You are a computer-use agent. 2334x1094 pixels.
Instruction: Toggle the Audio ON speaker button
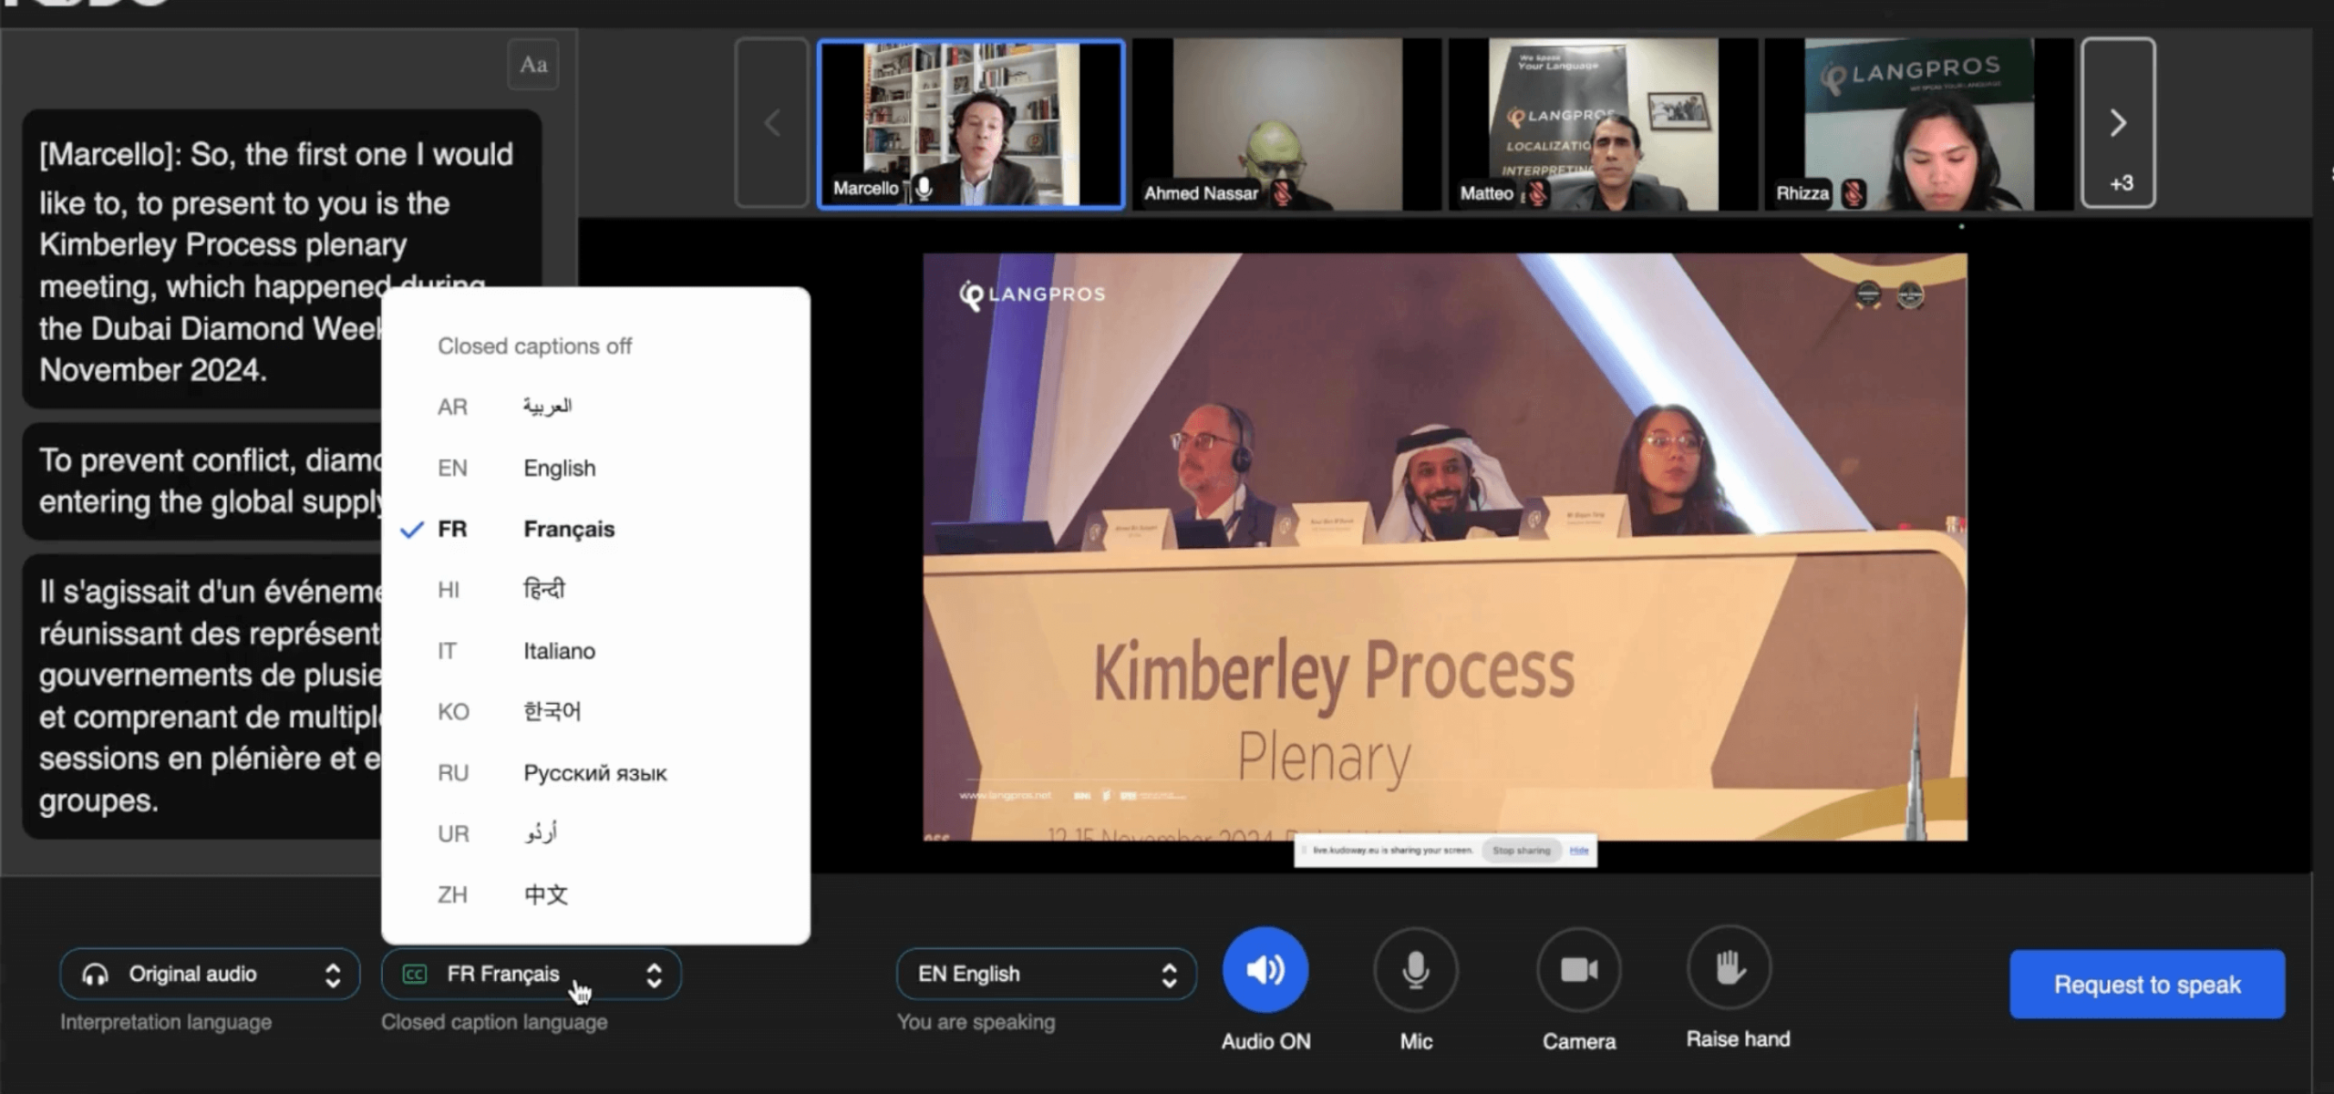[x=1265, y=970]
